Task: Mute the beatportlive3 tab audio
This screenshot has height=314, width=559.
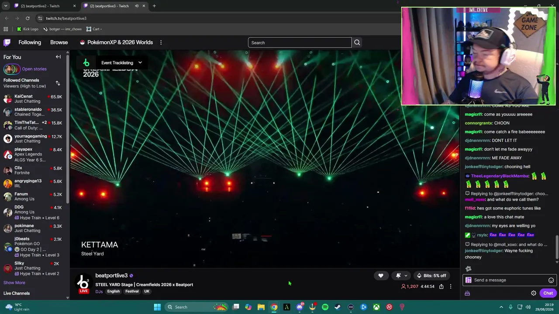Action: click(137, 6)
